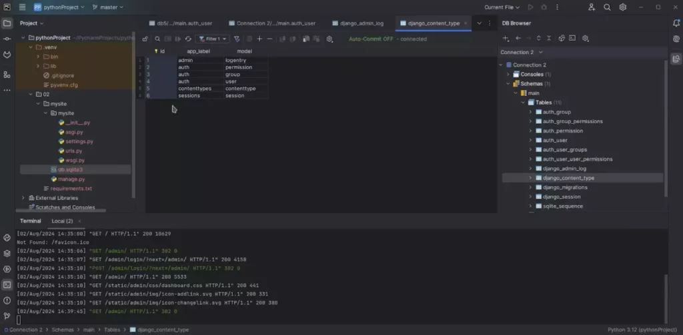Screen dimensions: 683x335
Task: Open the main hamburger menu
Action: coord(22,7)
